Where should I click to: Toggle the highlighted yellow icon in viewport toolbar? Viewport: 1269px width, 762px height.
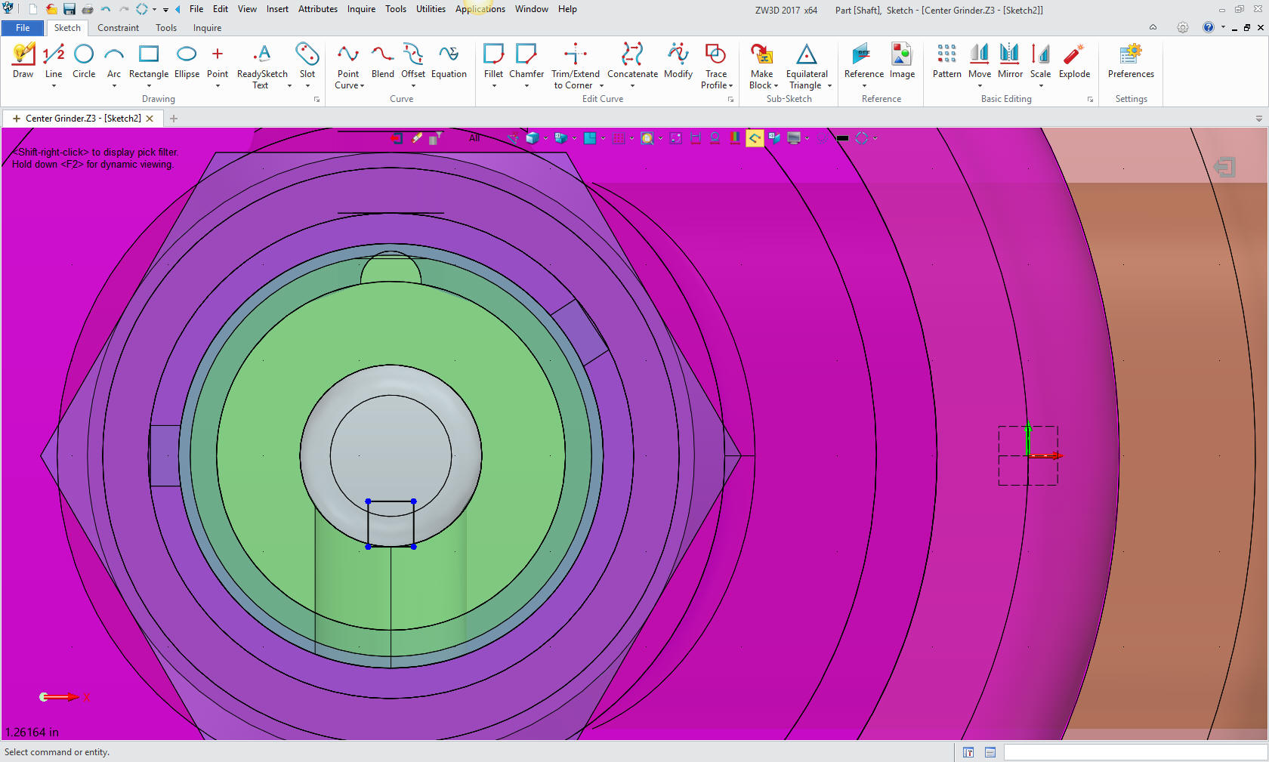[755, 138]
